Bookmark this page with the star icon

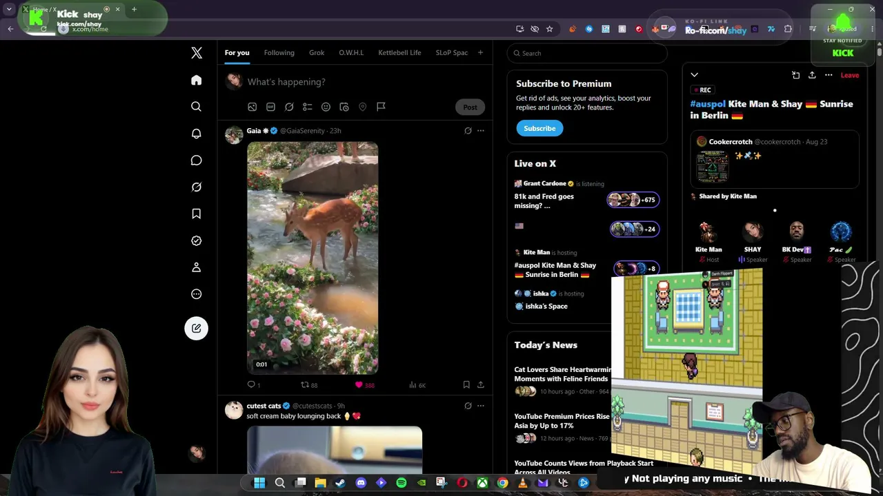click(549, 29)
